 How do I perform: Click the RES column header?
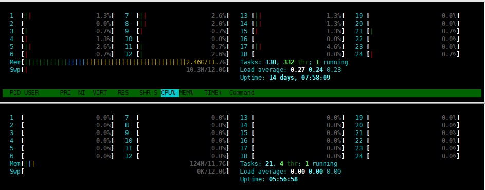(x=123, y=93)
